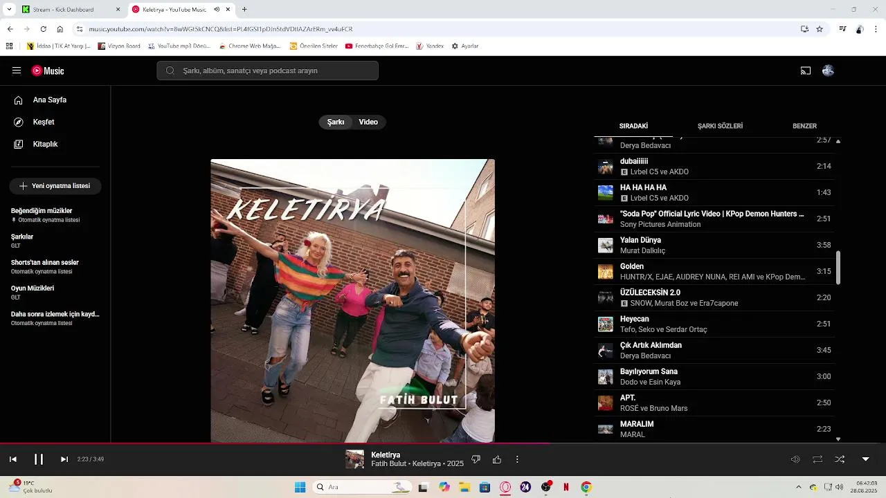Open the Şarkılar playlist

coord(55,241)
